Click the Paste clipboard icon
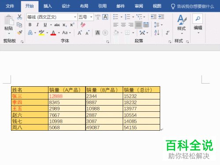The image size is (220, 165). [9, 20]
